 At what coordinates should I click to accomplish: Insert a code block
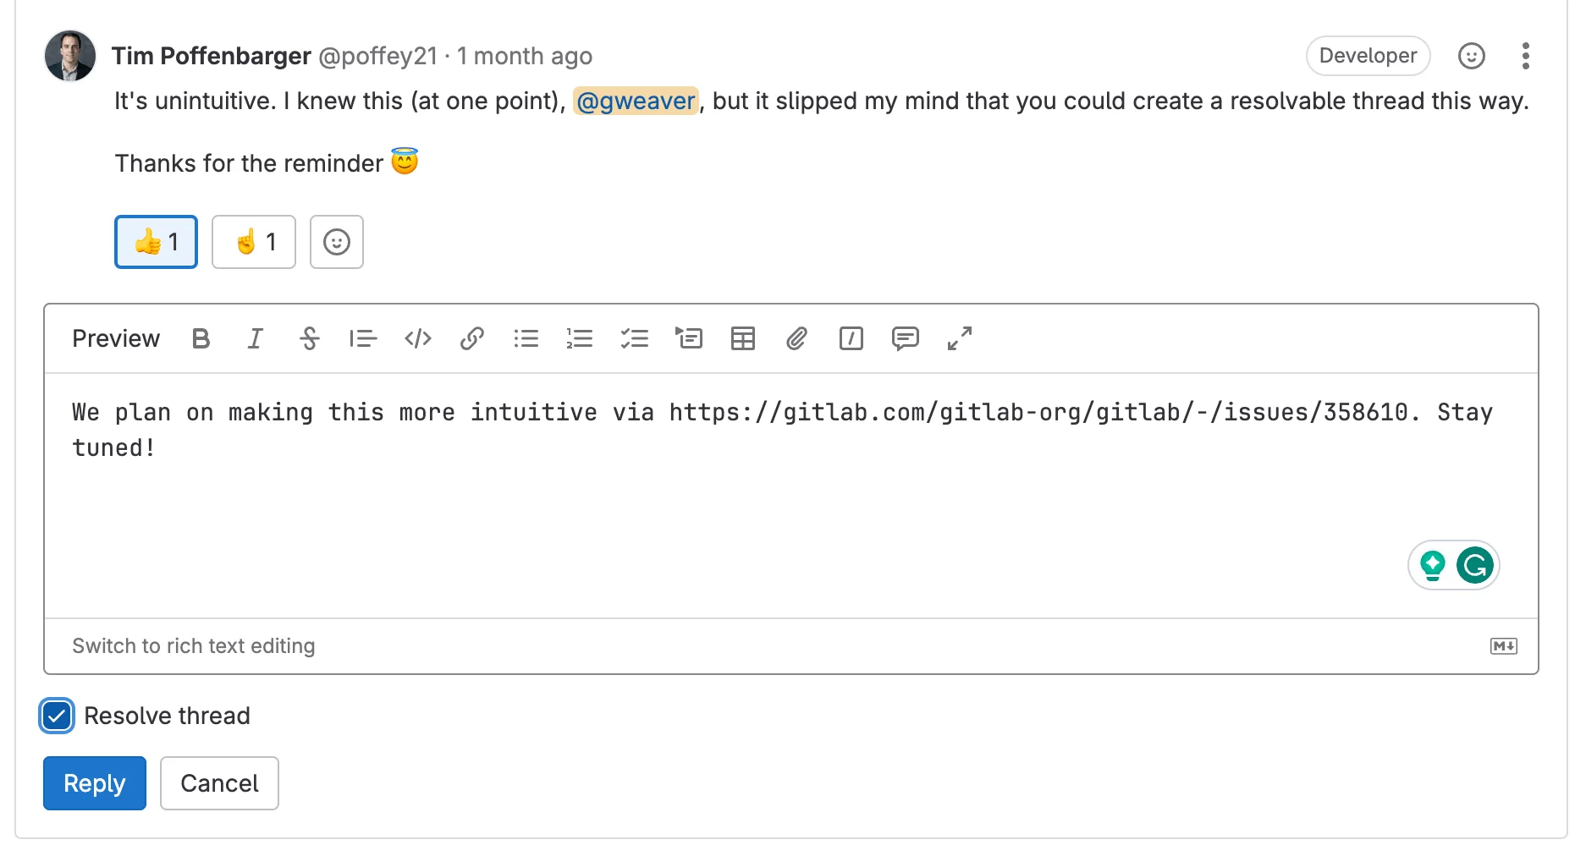[x=417, y=338]
